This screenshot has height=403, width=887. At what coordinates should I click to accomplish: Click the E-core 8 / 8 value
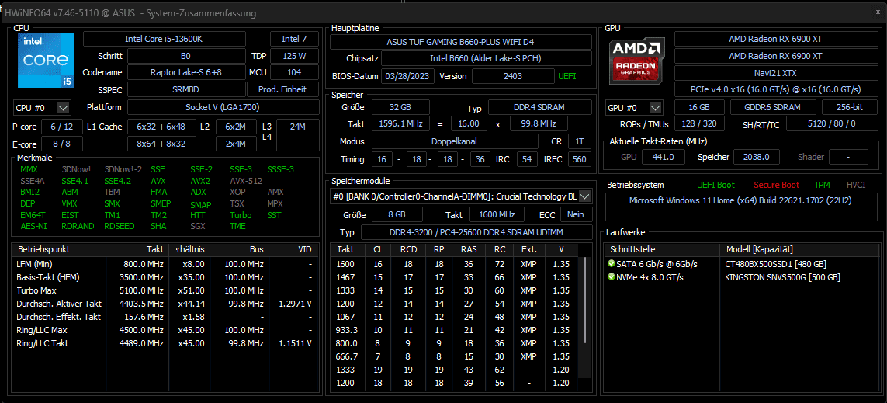click(x=61, y=144)
